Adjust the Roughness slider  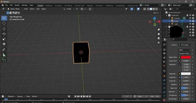pos(186,95)
